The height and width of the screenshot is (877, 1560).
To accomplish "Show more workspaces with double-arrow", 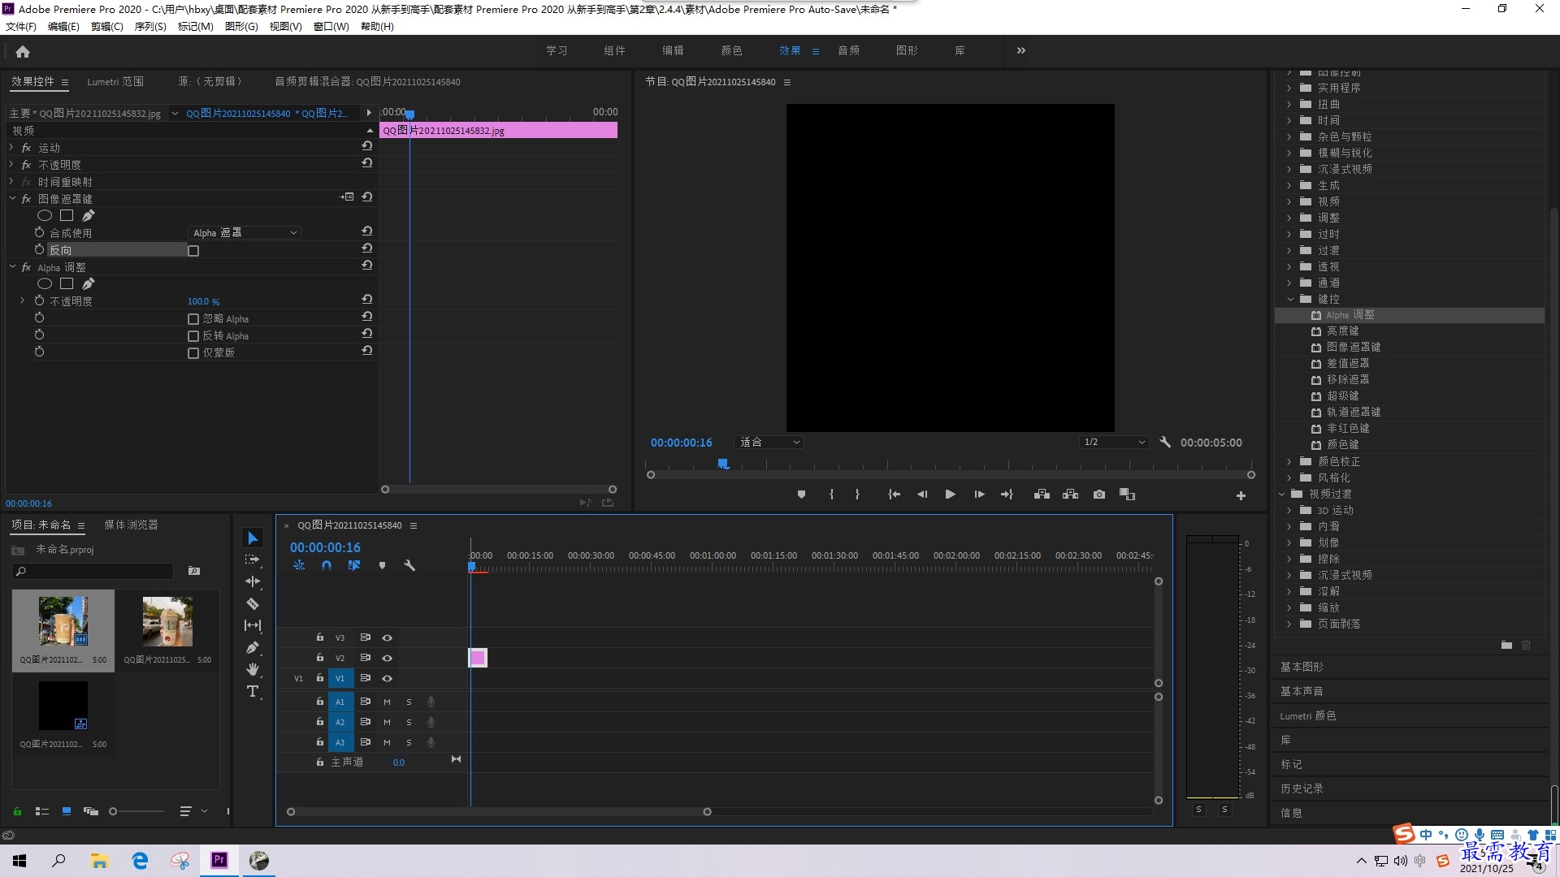I will [1021, 50].
